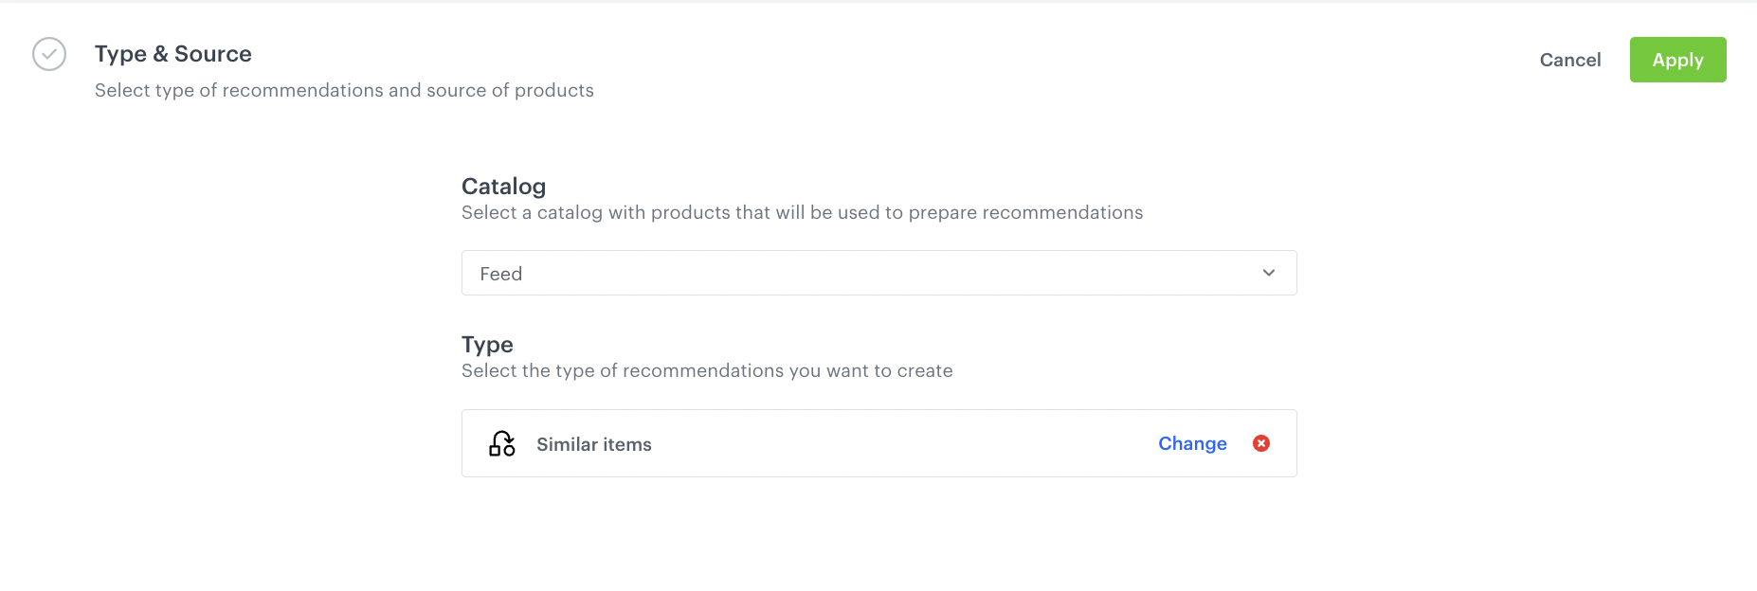Click the Similar items recommendation type icon
This screenshot has height=591, width=1757.
(x=501, y=443)
